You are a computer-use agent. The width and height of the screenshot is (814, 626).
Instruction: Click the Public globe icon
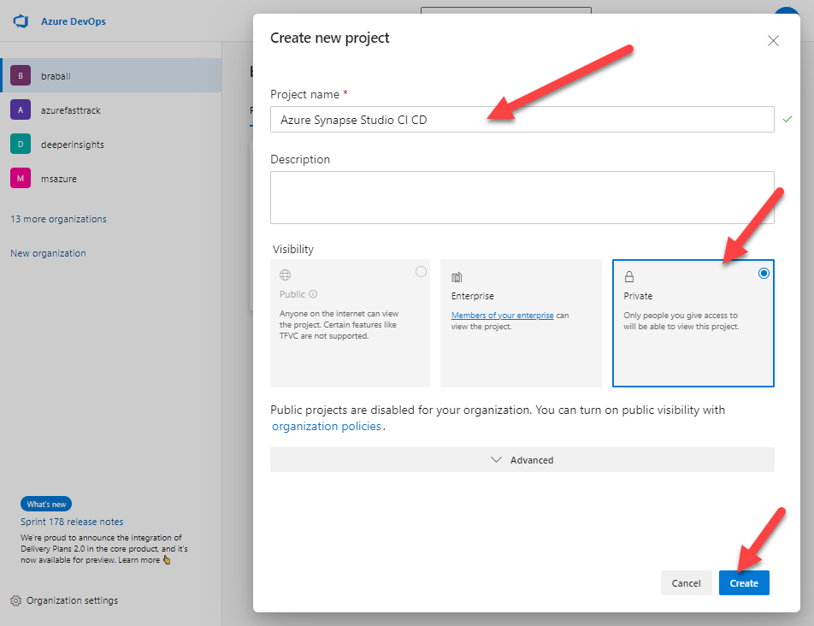[x=285, y=275]
